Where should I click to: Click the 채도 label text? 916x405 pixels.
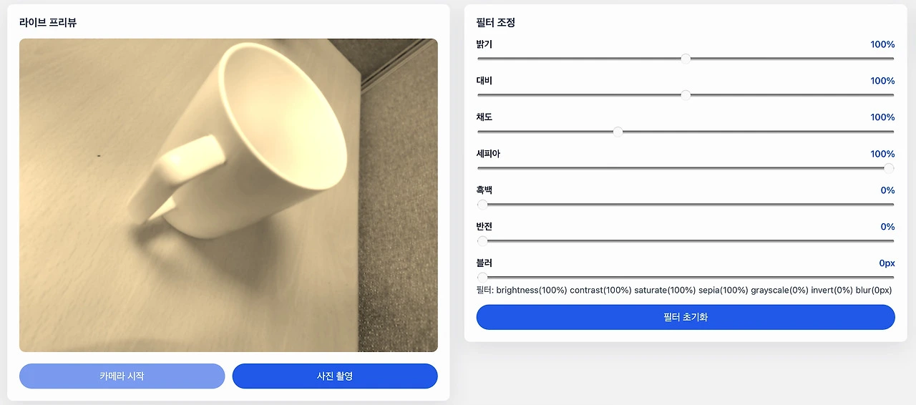(484, 117)
